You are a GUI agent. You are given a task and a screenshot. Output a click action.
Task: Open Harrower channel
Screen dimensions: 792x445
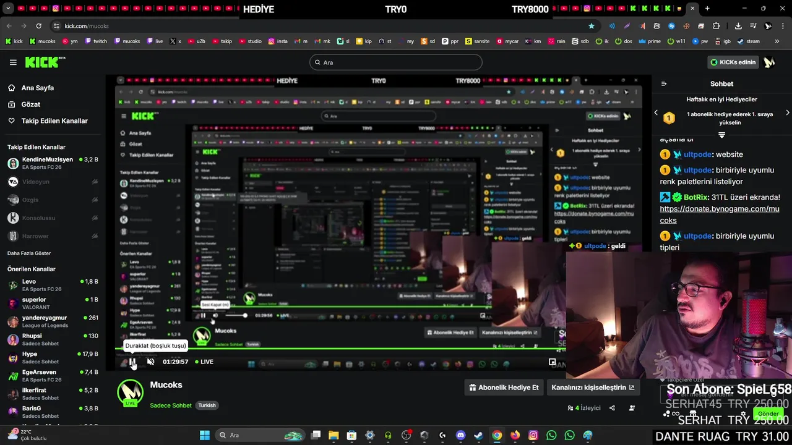pos(53,236)
